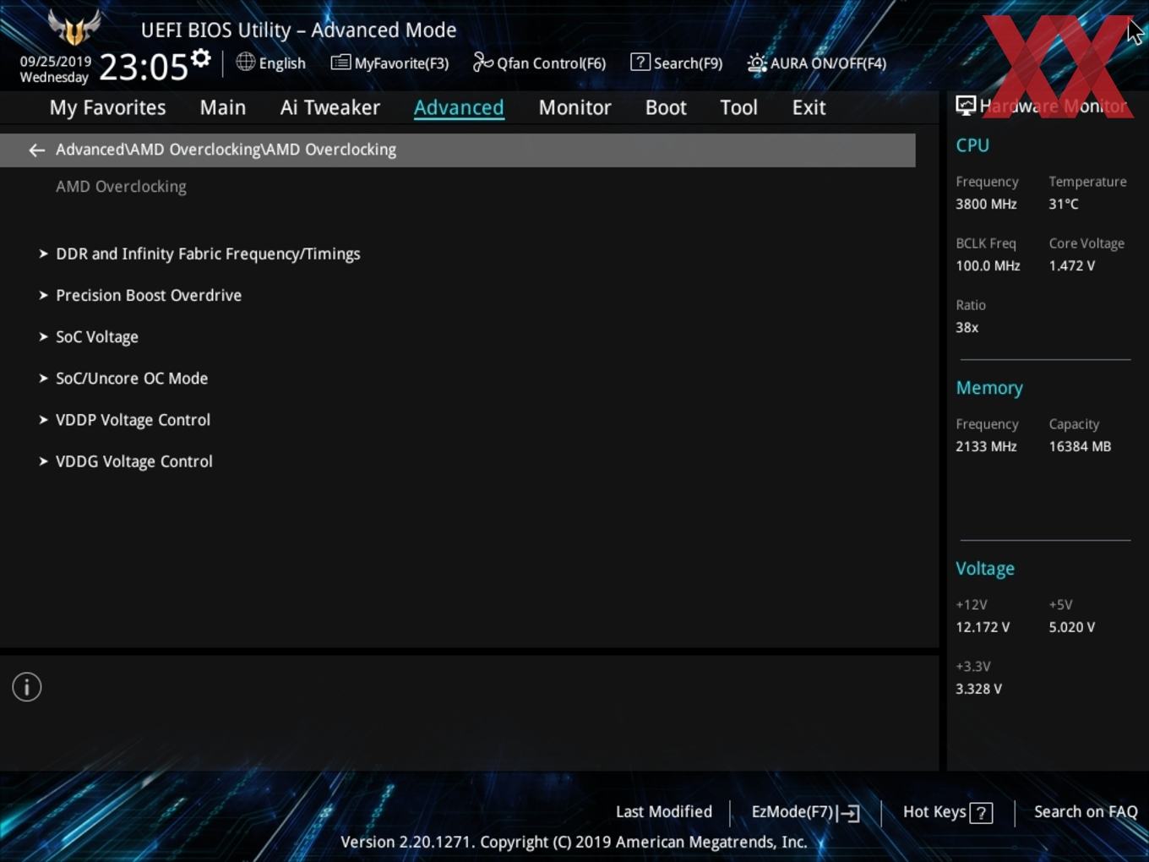This screenshot has height=862, width=1149.
Task: Expand VDDG Voltage Control arrow
Action: point(43,461)
